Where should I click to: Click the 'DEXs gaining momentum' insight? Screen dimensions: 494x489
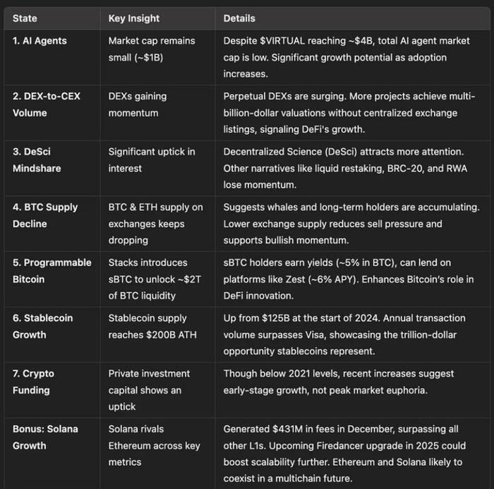(138, 104)
